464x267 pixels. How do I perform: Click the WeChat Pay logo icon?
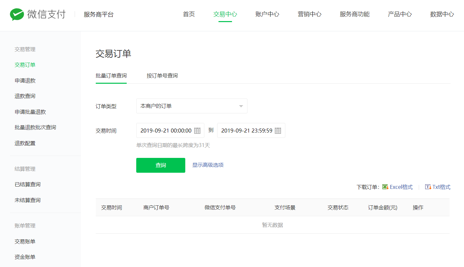(17, 14)
